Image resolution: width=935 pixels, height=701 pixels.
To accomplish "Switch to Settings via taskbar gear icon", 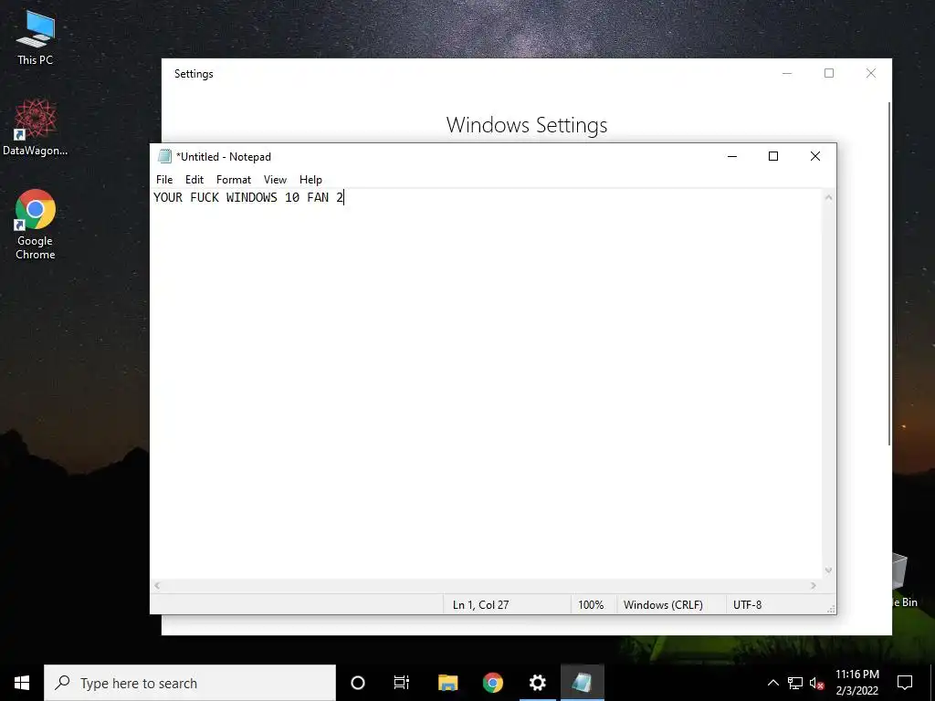I will click(x=537, y=683).
